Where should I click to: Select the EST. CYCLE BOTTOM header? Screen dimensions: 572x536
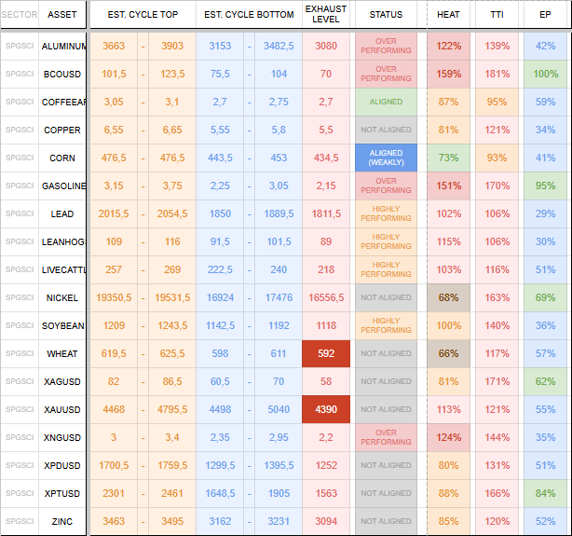[x=249, y=15]
